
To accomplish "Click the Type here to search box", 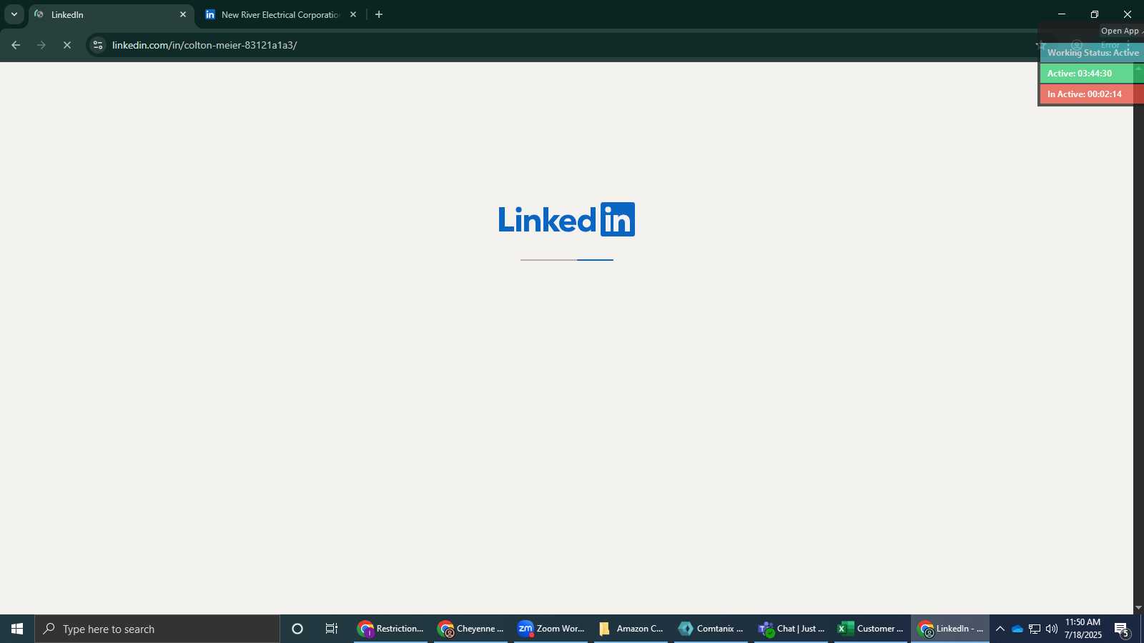I will (x=157, y=629).
